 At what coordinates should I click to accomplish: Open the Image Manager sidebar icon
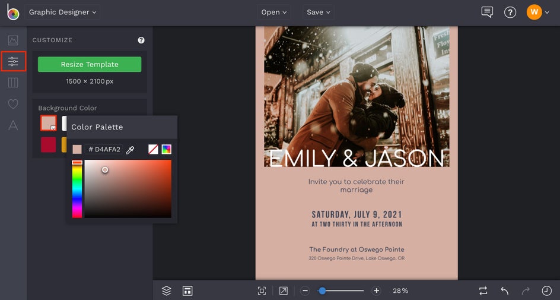(13, 40)
